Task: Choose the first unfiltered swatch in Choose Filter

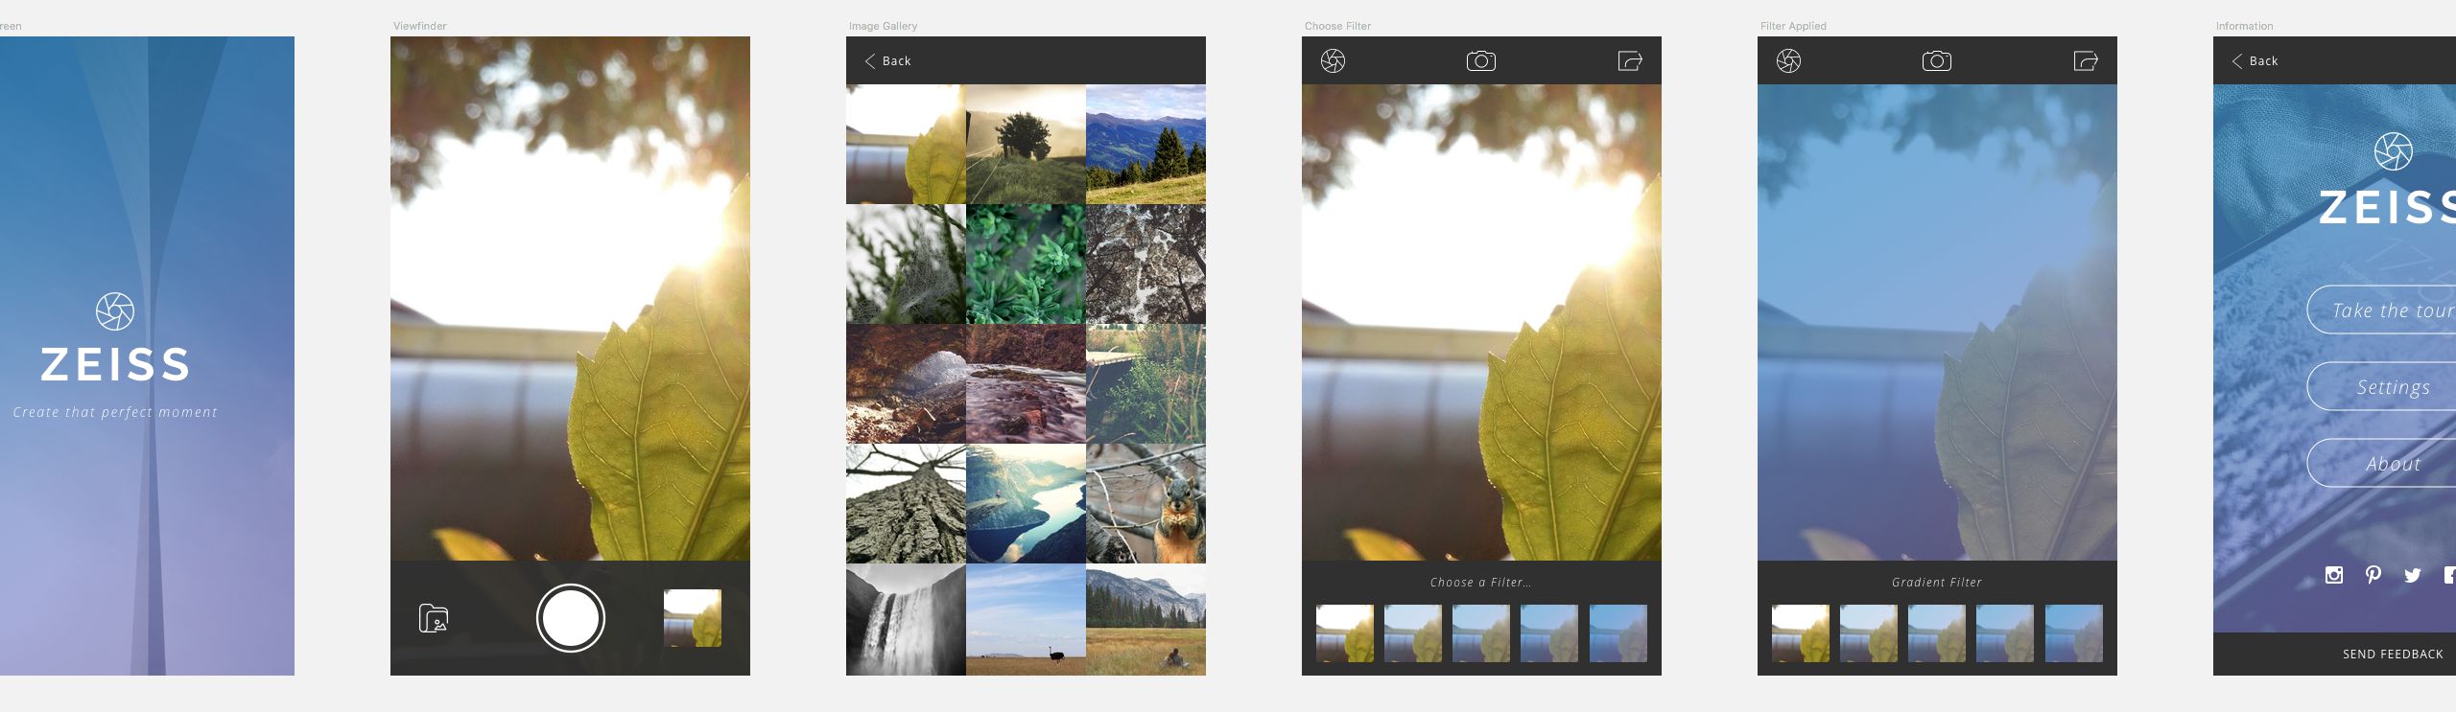Action: [x=1344, y=633]
